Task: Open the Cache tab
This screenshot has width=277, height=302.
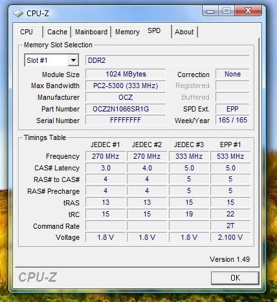Action: click(x=57, y=32)
